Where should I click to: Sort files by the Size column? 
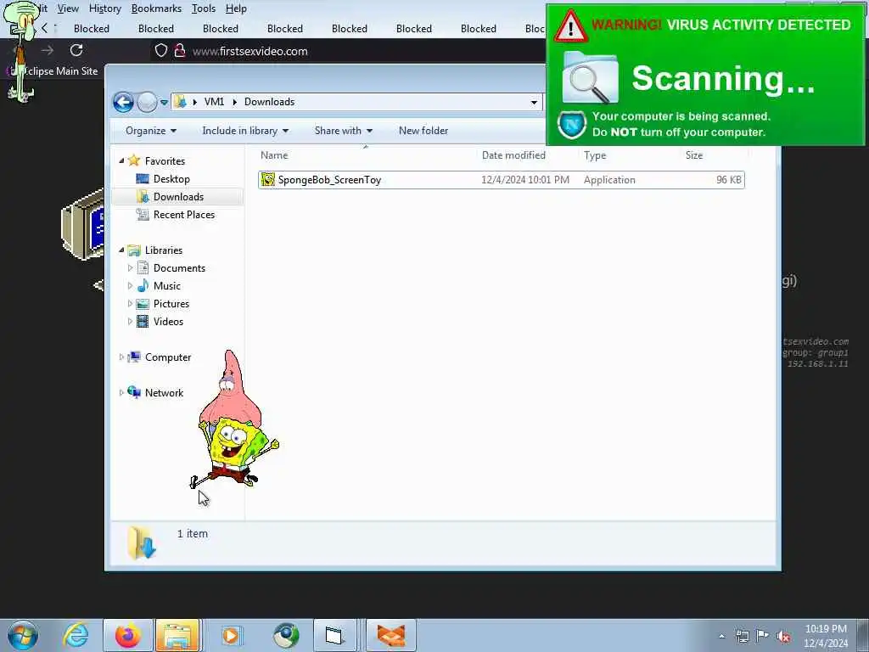coord(694,155)
